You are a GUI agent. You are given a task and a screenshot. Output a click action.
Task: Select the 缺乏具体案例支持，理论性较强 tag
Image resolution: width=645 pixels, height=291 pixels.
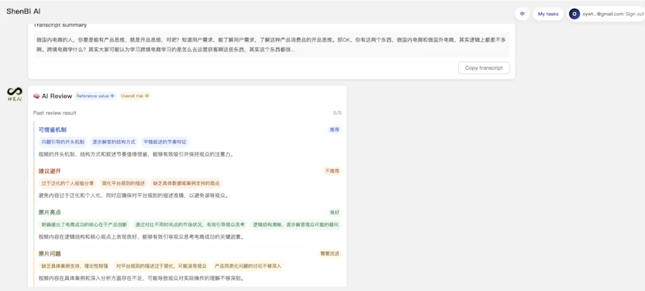coord(75,266)
